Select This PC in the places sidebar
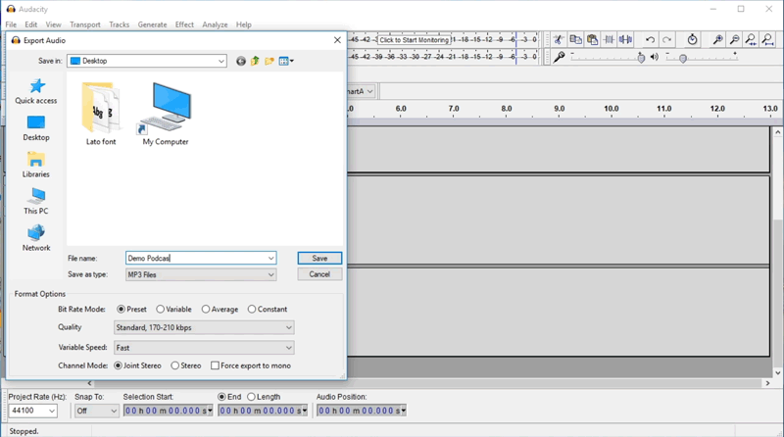Image resolution: width=784 pixels, height=437 pixels. point(36,201)
